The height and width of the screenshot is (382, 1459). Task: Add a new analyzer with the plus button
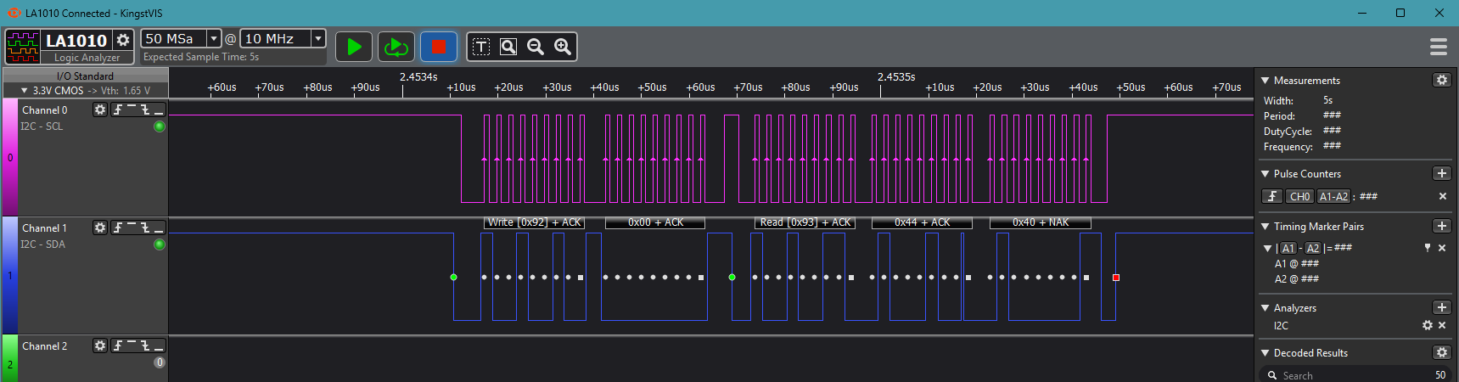(x=1441, y=307)
